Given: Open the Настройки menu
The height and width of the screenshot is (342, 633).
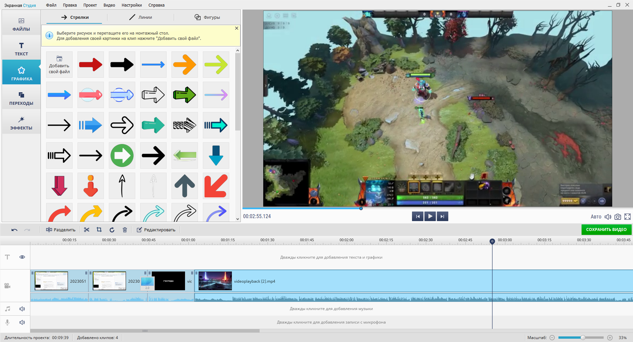Looking at the screenshot, I should click(x=132, y=5).
